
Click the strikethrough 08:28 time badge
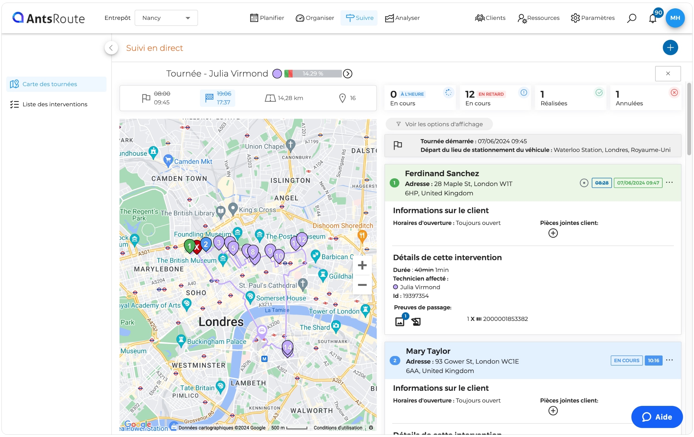(602, 183)
